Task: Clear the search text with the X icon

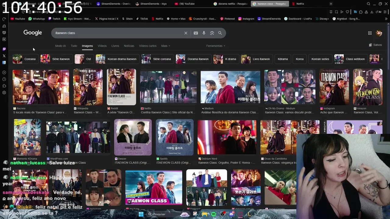Action: (186, 33)
